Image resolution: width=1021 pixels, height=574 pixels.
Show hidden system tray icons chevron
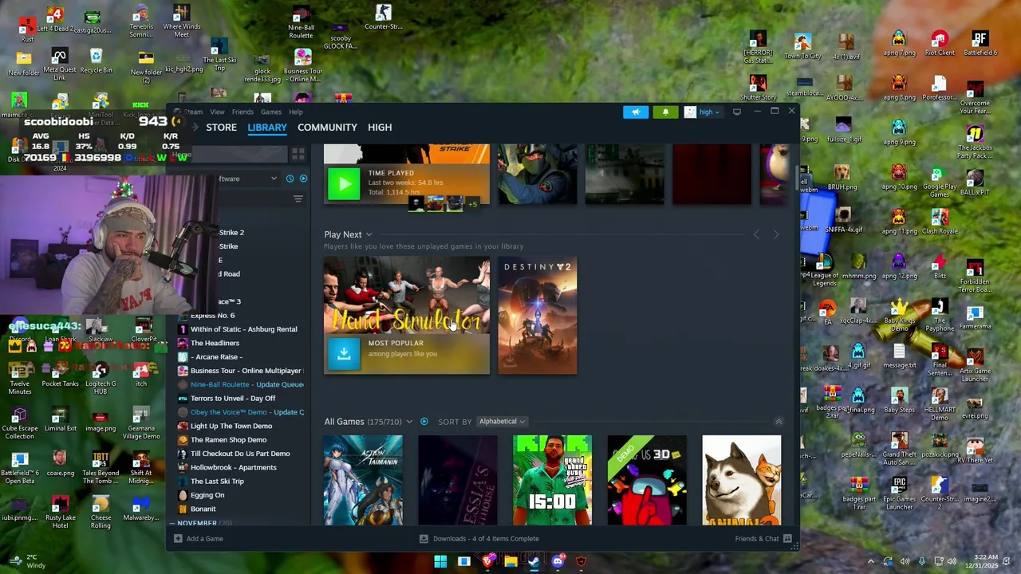point(870,561)
